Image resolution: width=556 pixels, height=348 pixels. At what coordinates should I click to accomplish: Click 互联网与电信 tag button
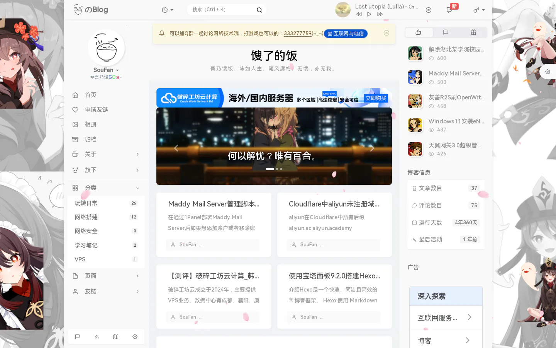(346, 34)
